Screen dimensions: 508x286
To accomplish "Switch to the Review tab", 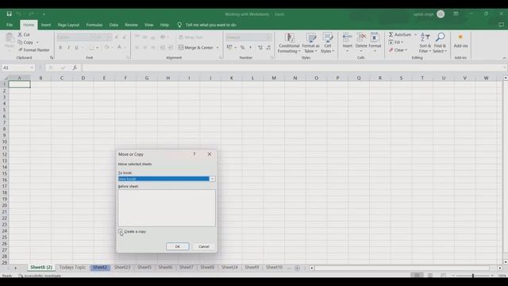I will (131, 25).
